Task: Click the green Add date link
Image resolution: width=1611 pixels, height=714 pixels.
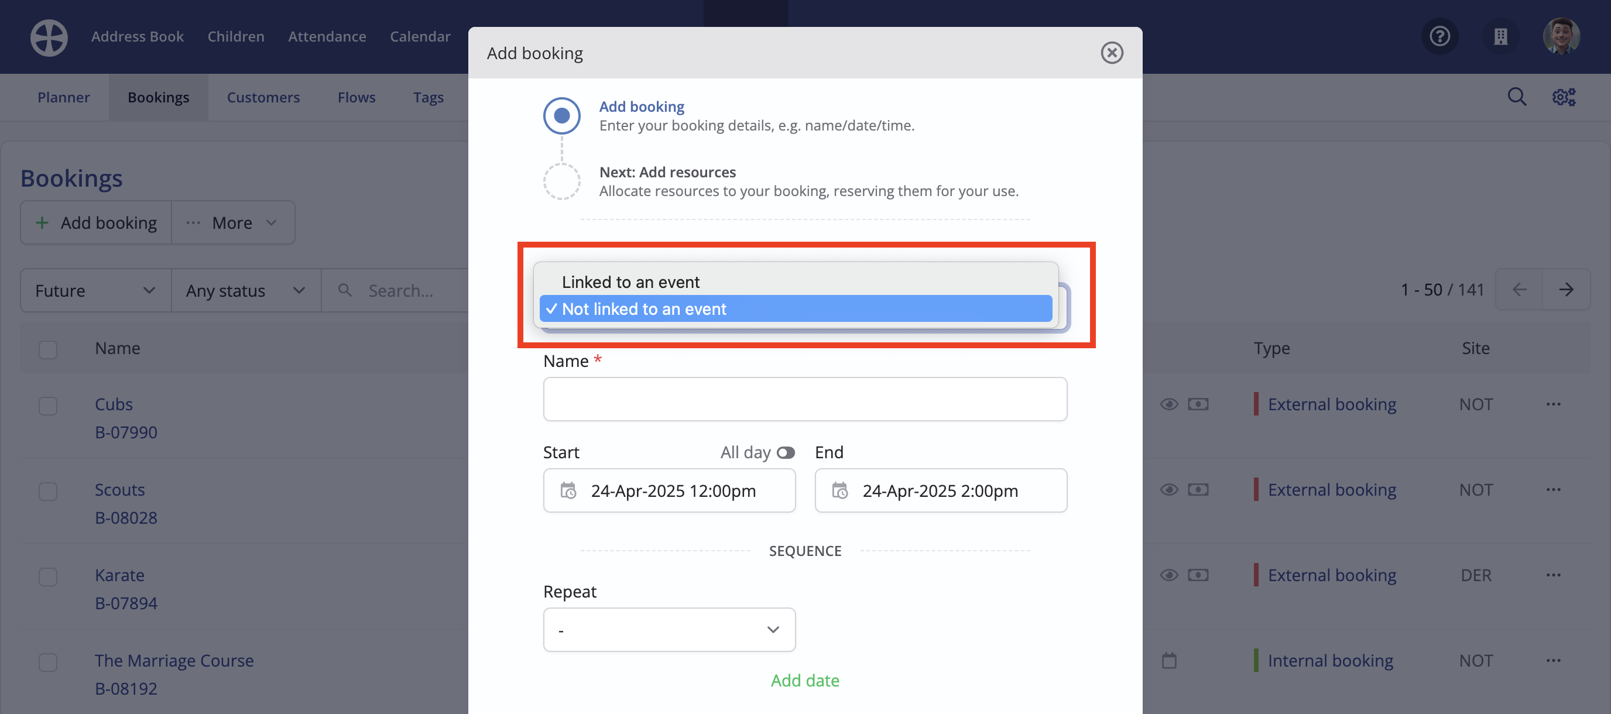Action: point(805,680)
